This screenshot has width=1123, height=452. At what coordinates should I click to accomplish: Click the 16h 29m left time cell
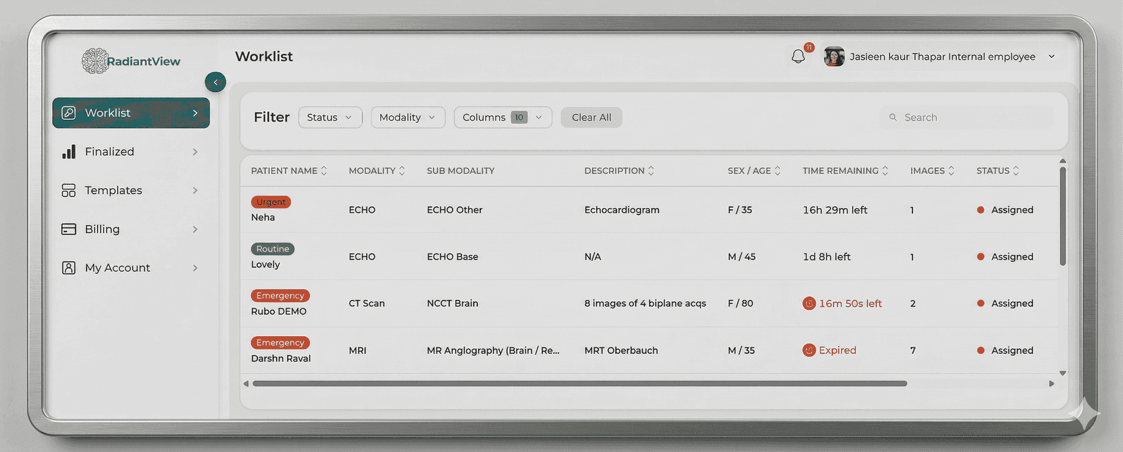coord(835,210)
